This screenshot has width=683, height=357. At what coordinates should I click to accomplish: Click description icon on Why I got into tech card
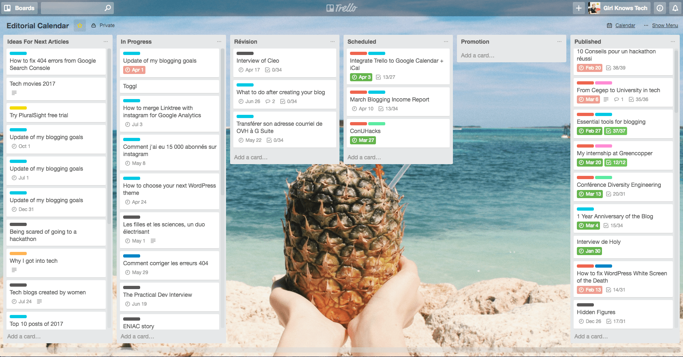point(14,270)
